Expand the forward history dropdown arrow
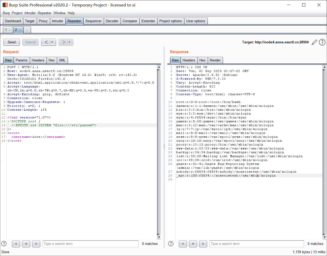This screenshot has height=256, width=327. (70, 42)
